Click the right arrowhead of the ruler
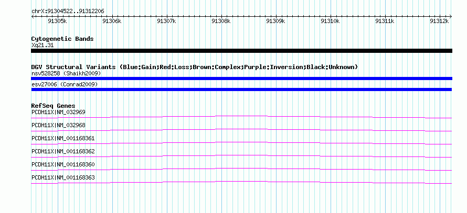The image size is (467, 213). pos(451,17)
